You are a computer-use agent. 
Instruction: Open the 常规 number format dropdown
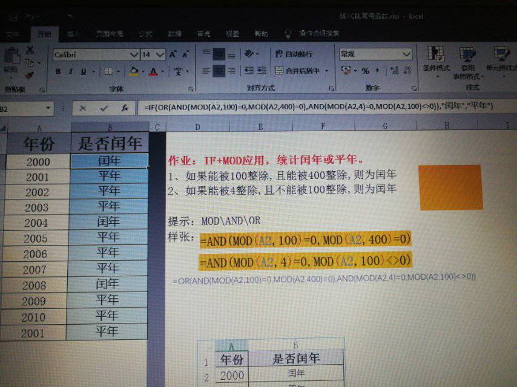(407, 54)
